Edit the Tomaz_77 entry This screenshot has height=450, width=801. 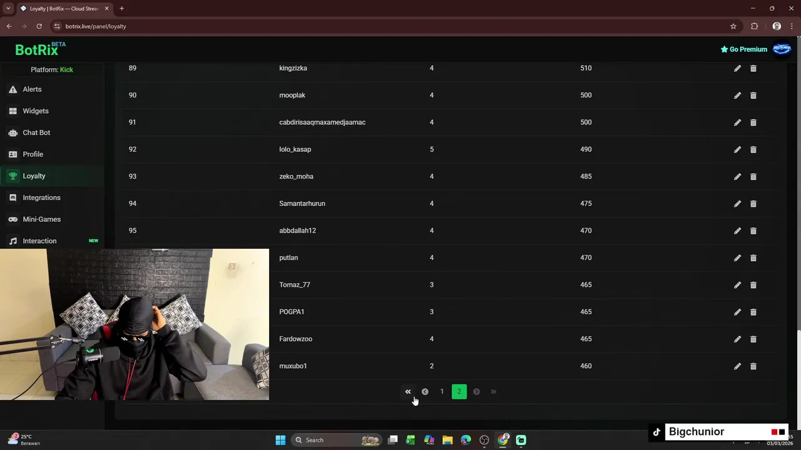coord(737,285)
